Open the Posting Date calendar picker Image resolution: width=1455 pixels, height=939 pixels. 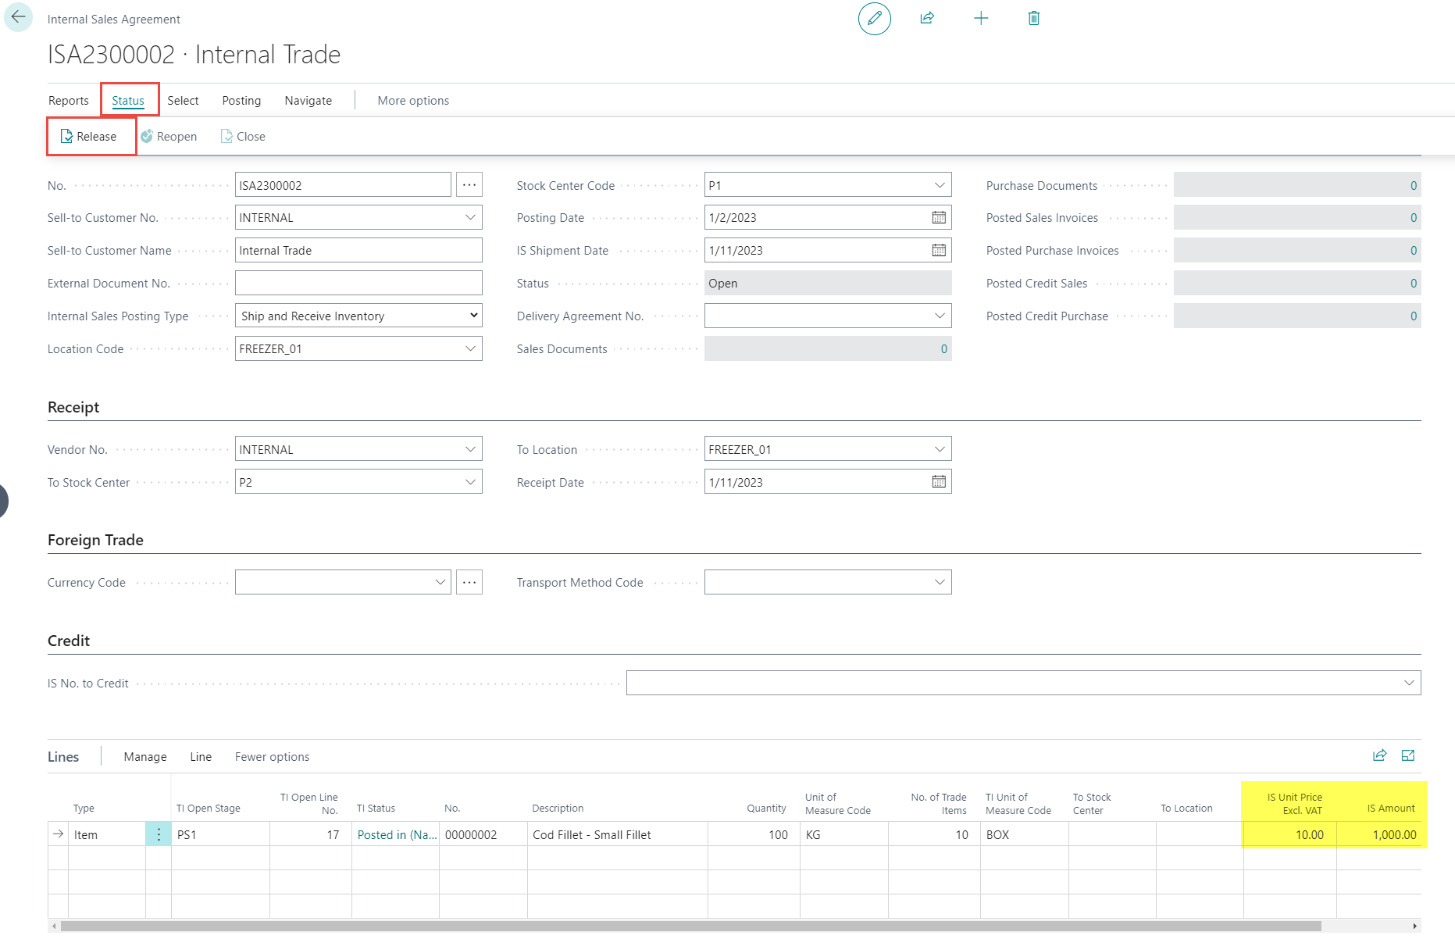(939, 218)
